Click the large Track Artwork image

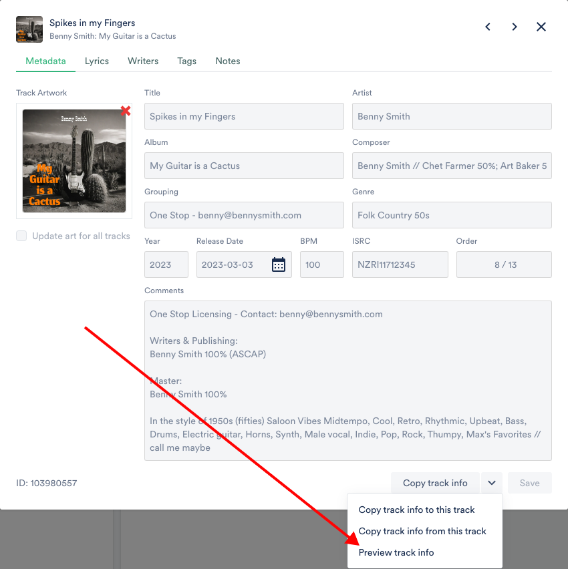coord(74,161)
